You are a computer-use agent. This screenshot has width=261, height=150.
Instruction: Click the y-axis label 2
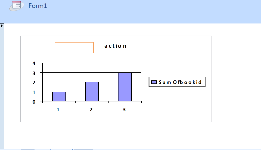pos(34,82)
